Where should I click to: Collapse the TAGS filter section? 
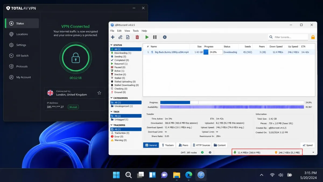click(x=111, y=112)
